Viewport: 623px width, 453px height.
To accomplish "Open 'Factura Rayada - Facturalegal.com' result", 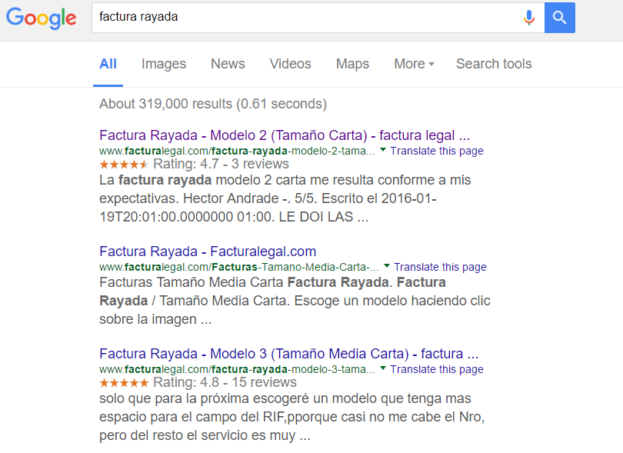I will coord(208,251).
